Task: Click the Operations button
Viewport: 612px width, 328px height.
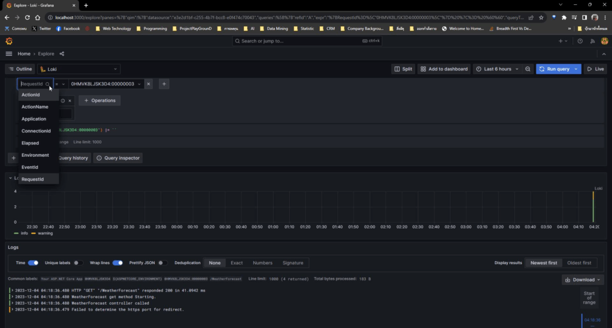Action: pos(100,101)
